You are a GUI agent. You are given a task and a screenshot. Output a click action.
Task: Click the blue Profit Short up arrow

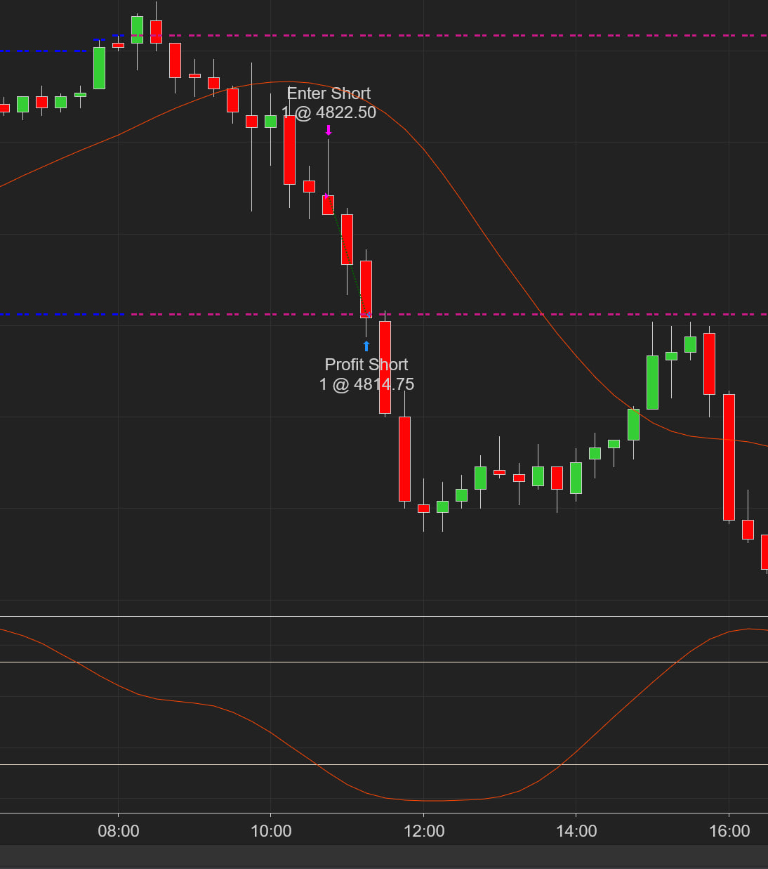(x=366, y=346)
